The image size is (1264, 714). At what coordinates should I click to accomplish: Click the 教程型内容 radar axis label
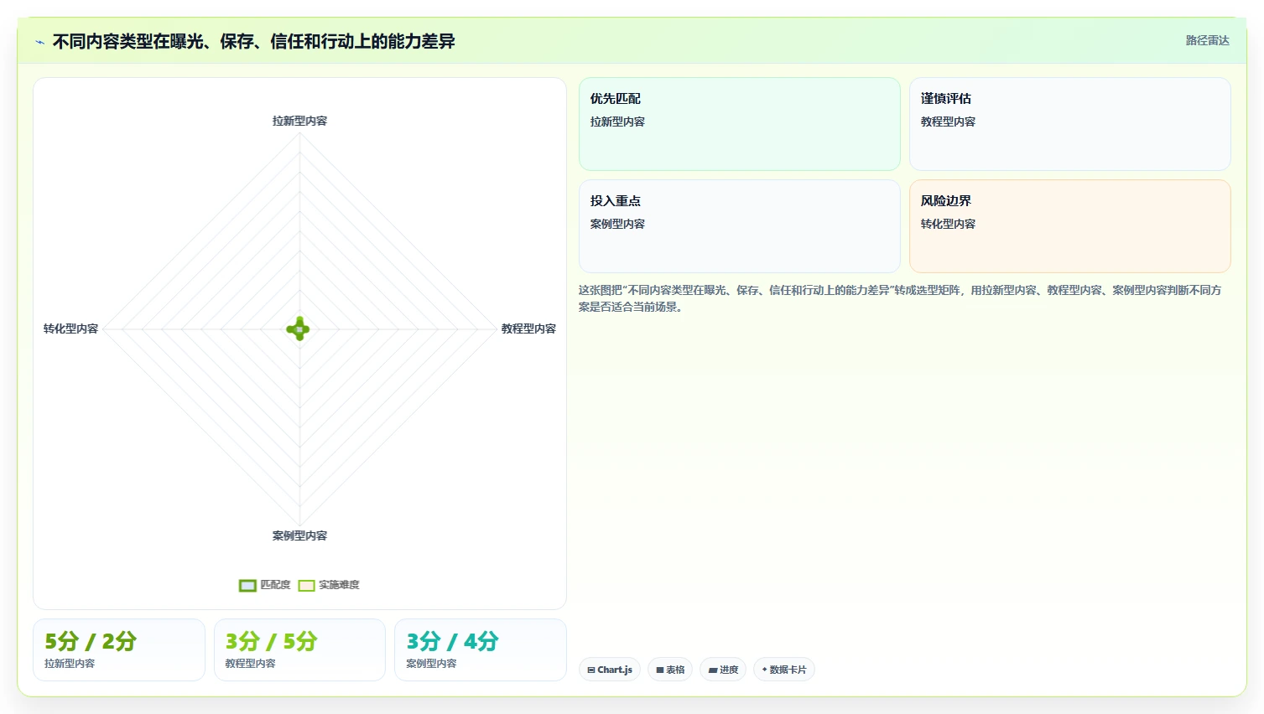(528, 329)
